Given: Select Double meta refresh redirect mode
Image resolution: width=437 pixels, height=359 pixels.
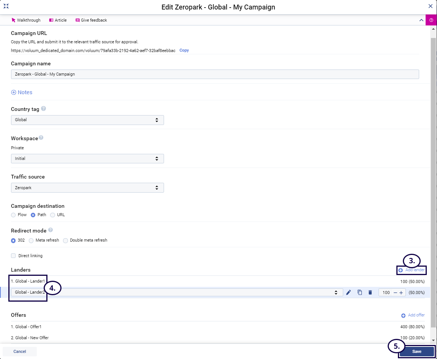Looking at the screenshot, I should click(x=66, y=240).
